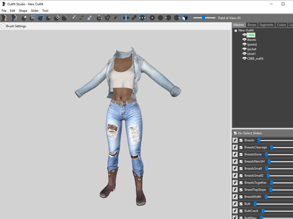
Task: Click pencil edit icon for Breasts slider
Action: [235, 140]
